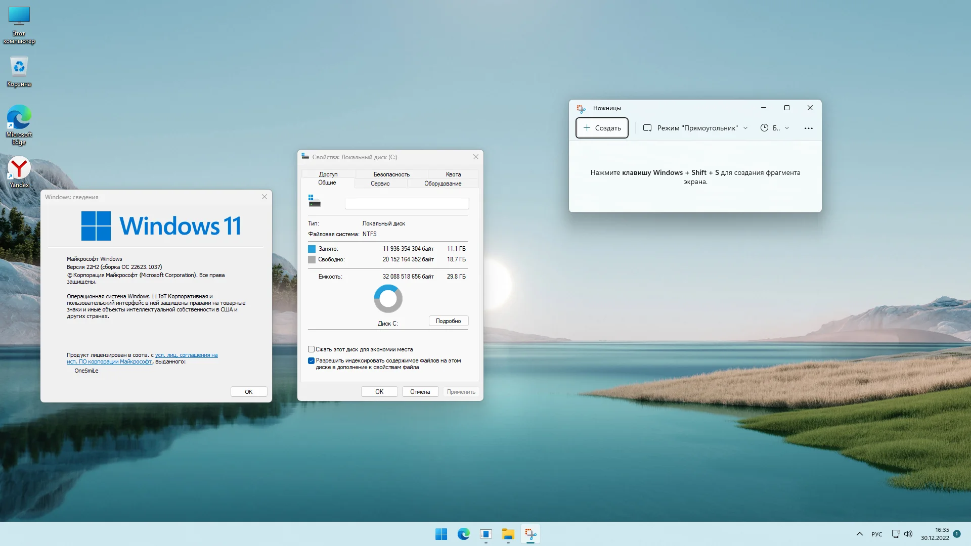Click the volume speaker tray icon

tap(908, 534)
